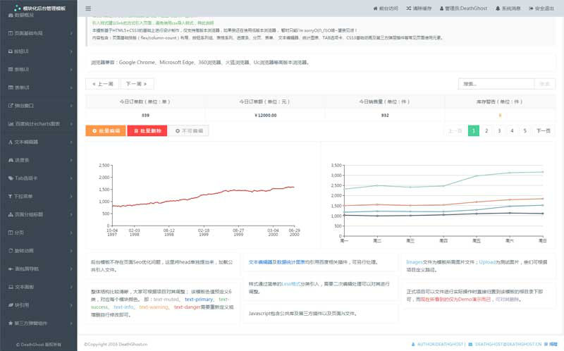Expand the 表单UI chevron arrow
The width and height of the screenshot is (564, 351).
pos(71,87)
